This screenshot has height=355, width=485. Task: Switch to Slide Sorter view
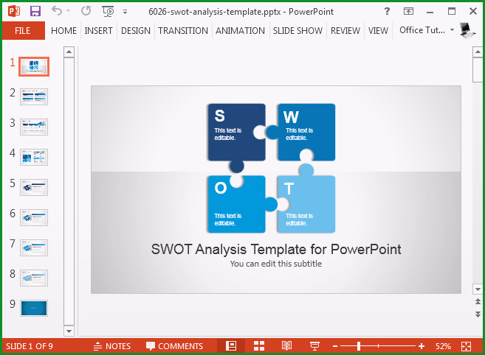259,346
